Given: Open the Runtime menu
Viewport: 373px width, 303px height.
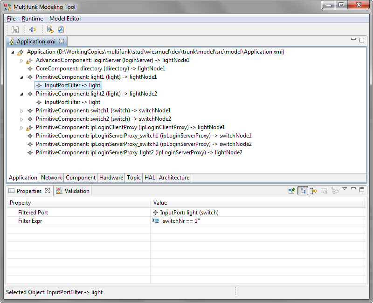Looking at the screenshot, I should (32, 19).
